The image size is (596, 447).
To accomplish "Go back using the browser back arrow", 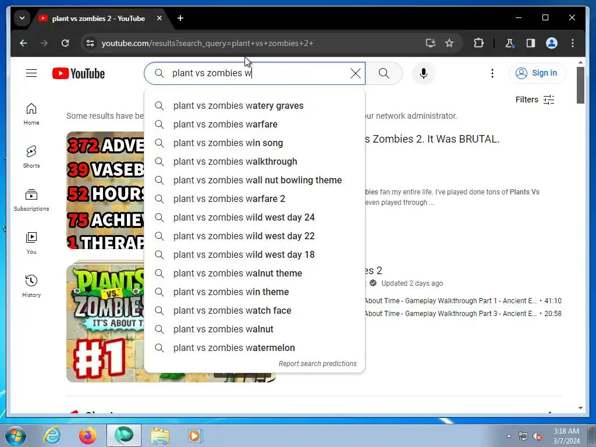I will coord(23,43).
